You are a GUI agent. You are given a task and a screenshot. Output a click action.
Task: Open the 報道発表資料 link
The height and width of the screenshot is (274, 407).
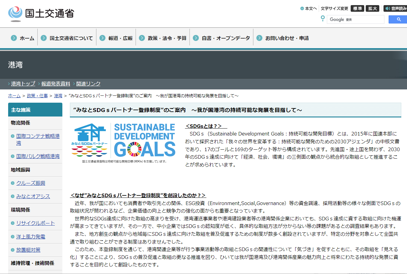click(x=56, y=84)
